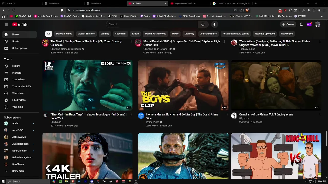The width and height of the screenshot is (328, 184).
Task: Click the Create button
Action: (x=288, y=24)
